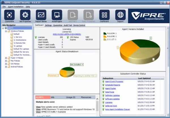
Task: Click the EARTH site icon in navigator
Action: 6,28
